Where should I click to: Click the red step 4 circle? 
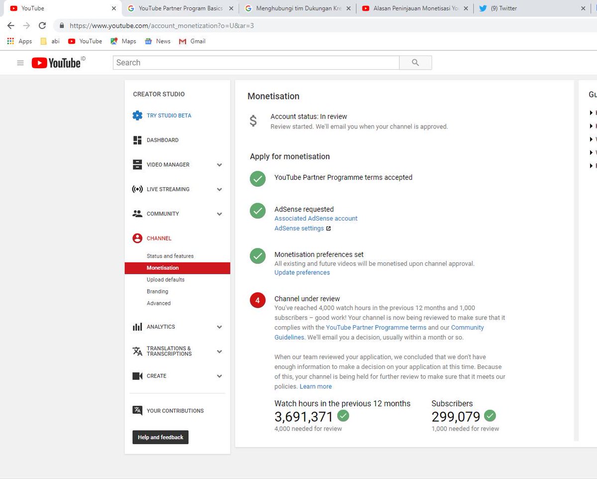click(258, 300)
